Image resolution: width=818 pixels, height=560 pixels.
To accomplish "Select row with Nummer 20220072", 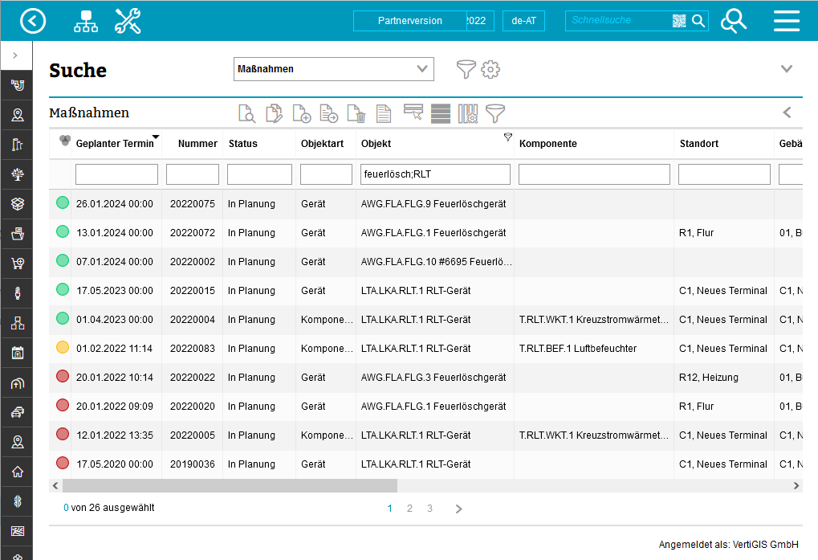I will 425,233.
